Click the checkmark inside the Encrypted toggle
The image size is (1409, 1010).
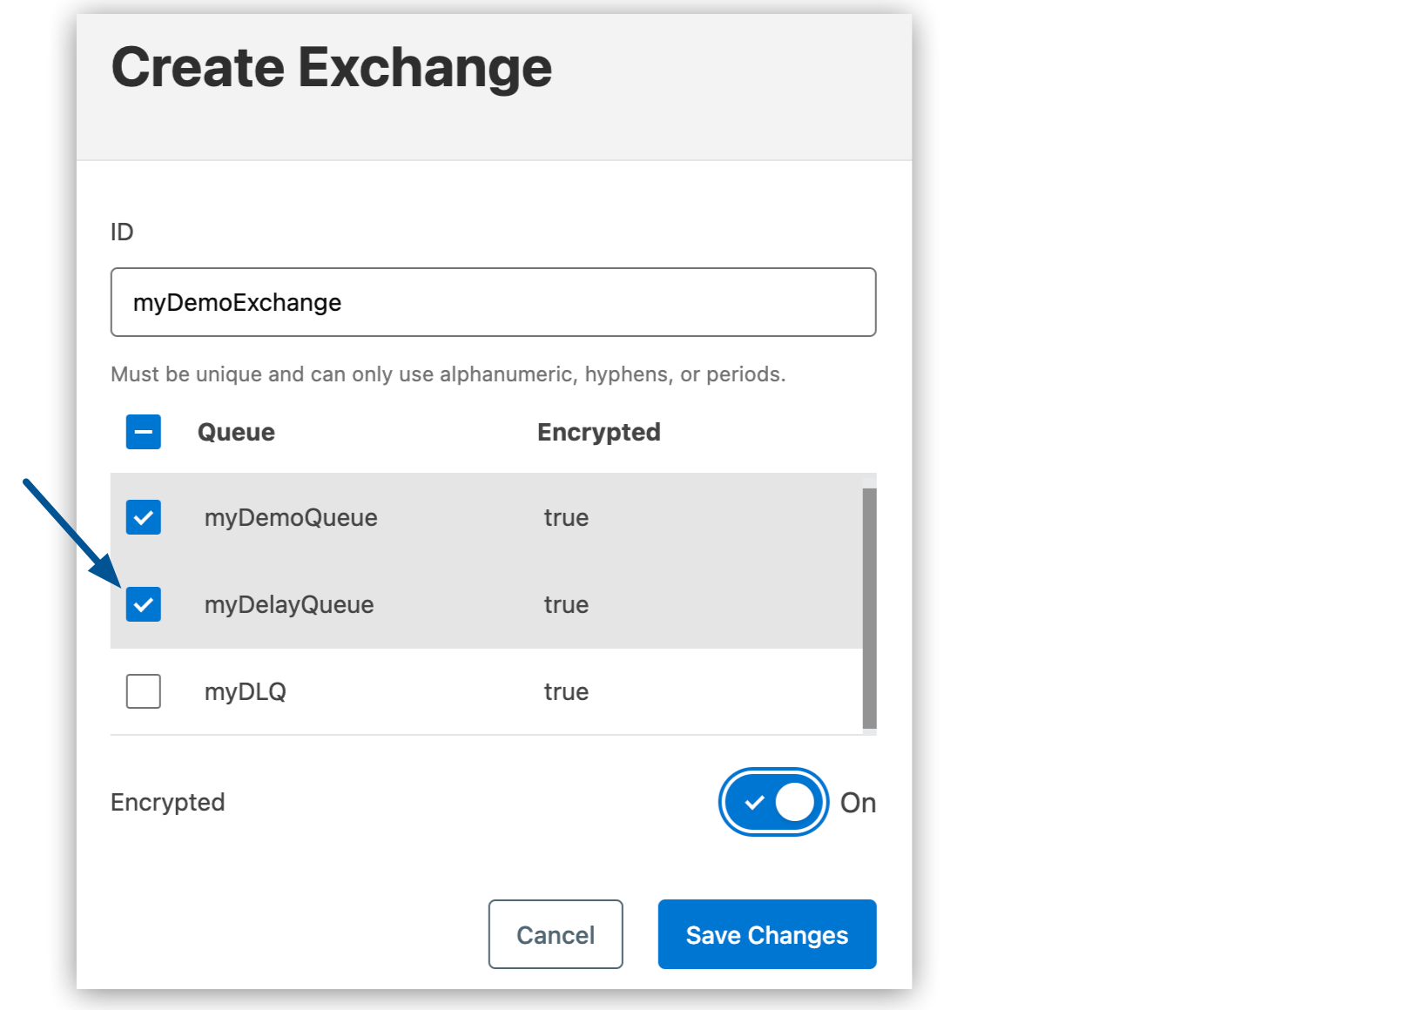coord(756,803)
